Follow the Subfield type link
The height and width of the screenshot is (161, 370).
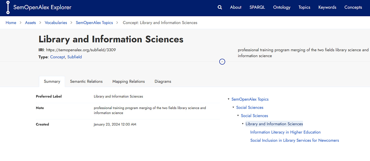74,57
